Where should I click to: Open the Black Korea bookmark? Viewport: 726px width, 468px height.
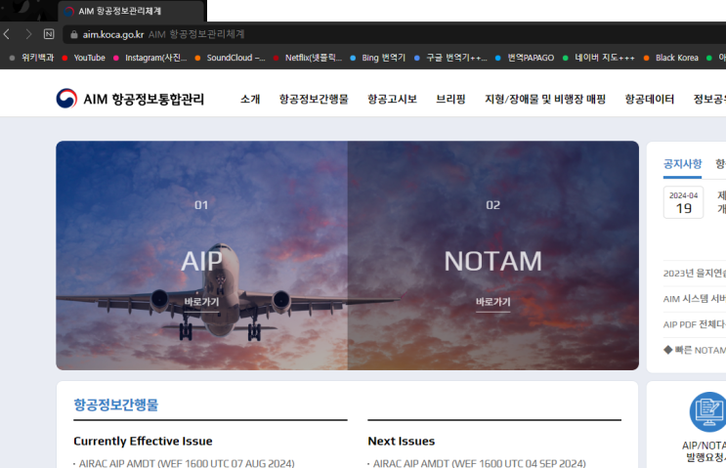[671, 58]
